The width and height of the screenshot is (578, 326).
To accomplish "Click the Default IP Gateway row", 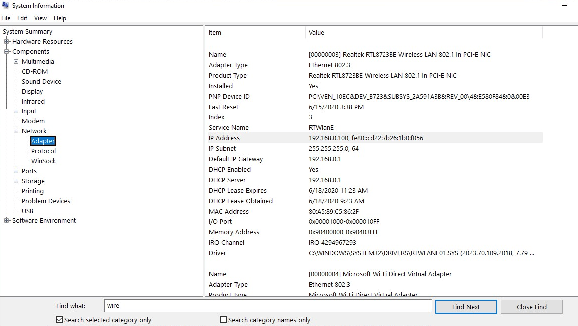I will tap(374, 159).
